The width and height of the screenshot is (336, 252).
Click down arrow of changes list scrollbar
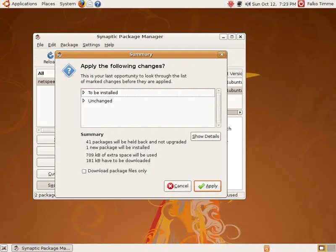(218, 125)
